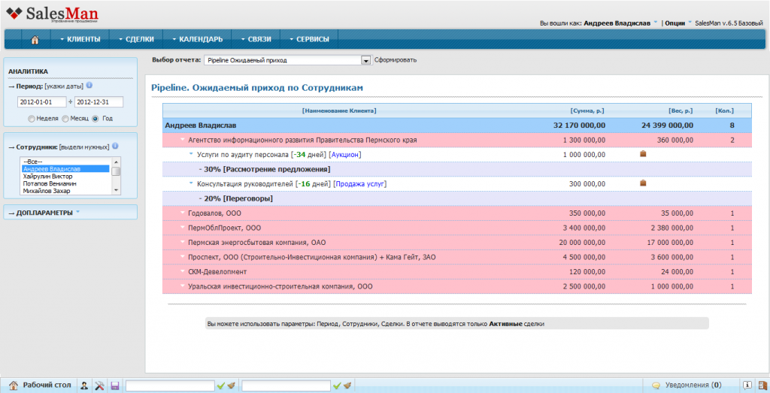The image size is (770, 393).
Task: Click the 30% Рассмотрение предложения stage row
Action: pos(457,169)
